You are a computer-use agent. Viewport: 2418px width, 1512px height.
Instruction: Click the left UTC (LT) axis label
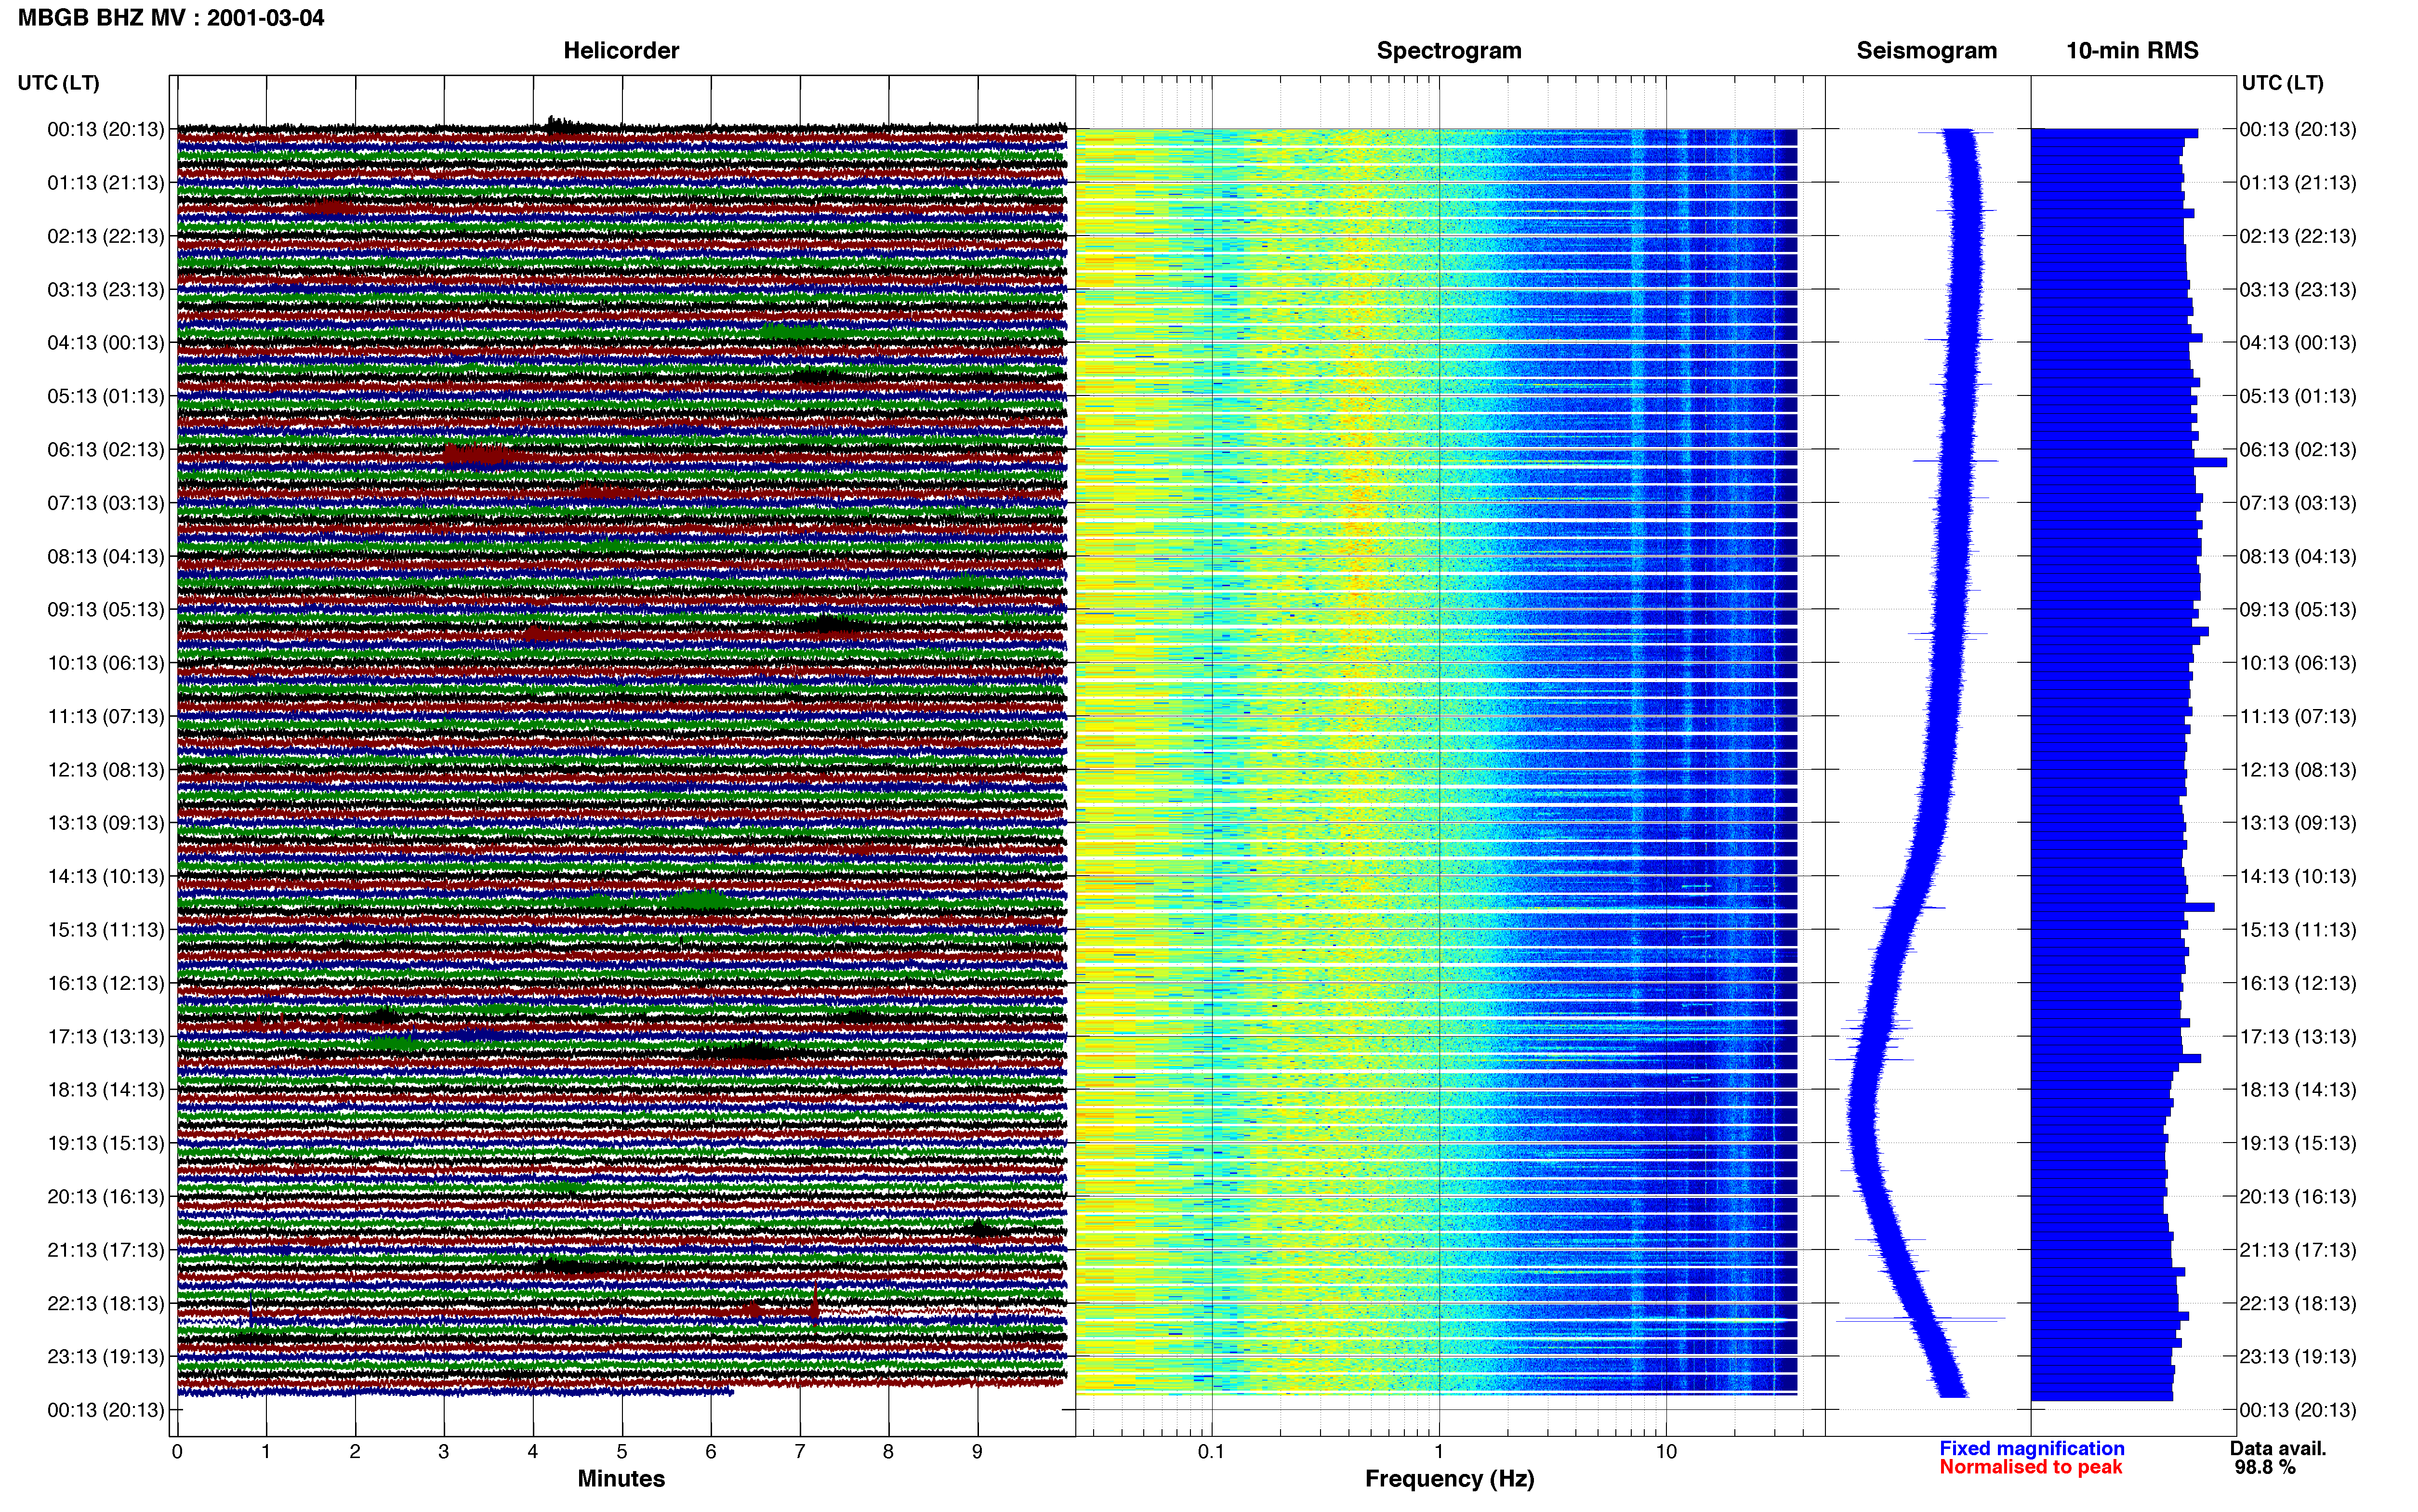(59, 83)
